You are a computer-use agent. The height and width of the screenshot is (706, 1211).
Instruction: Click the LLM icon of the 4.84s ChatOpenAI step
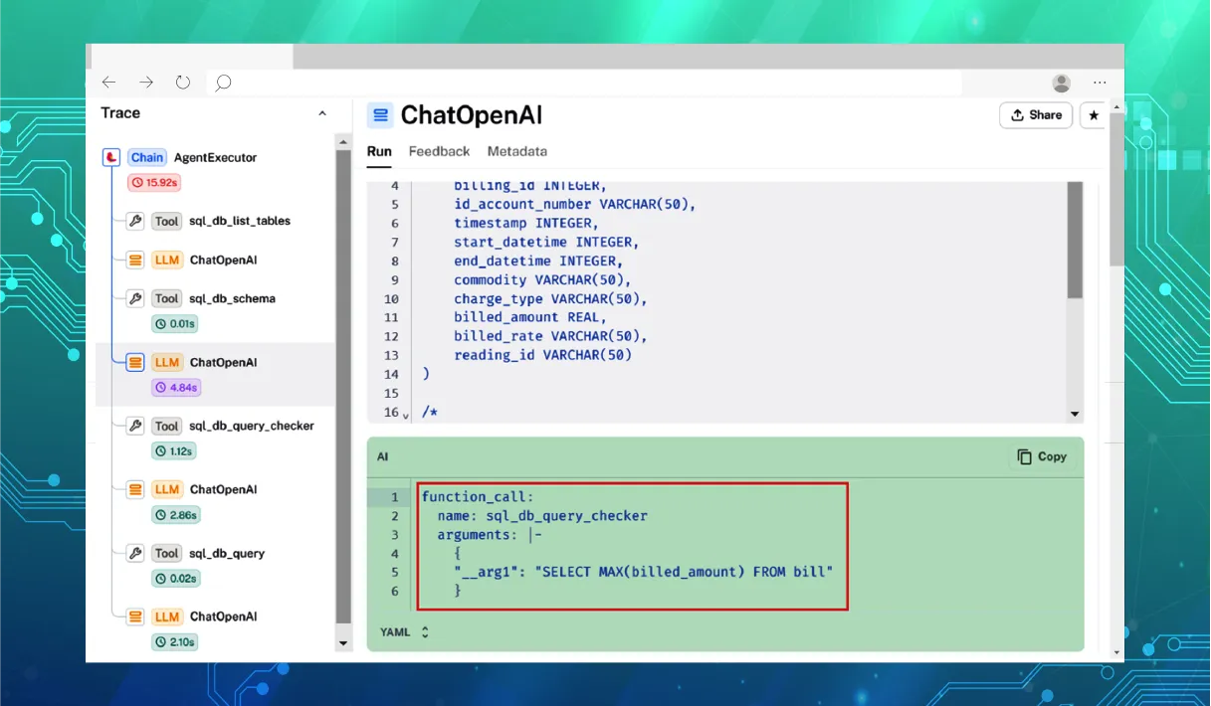[x=135, y=363]
